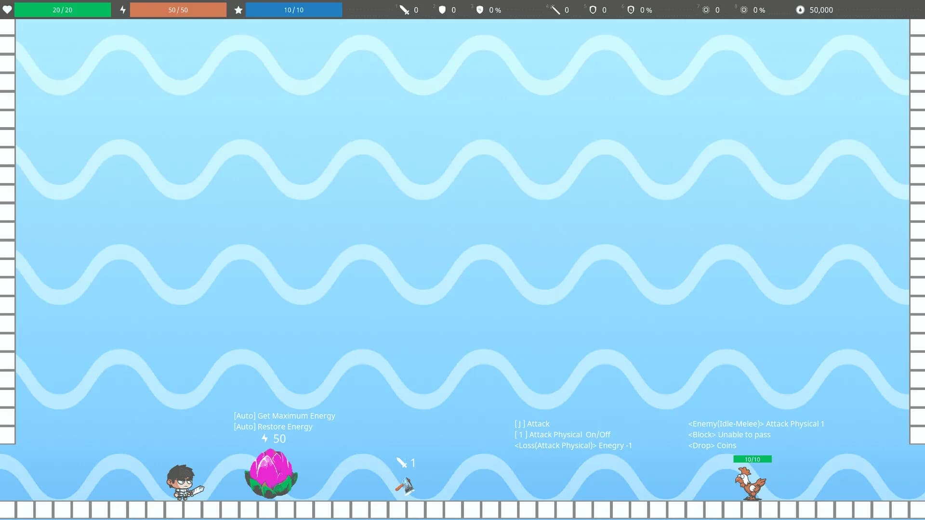Click the "[Auto] Restore Energy" label
The width and height of the screenshot is (925, 520).
(x=273, y=427)
